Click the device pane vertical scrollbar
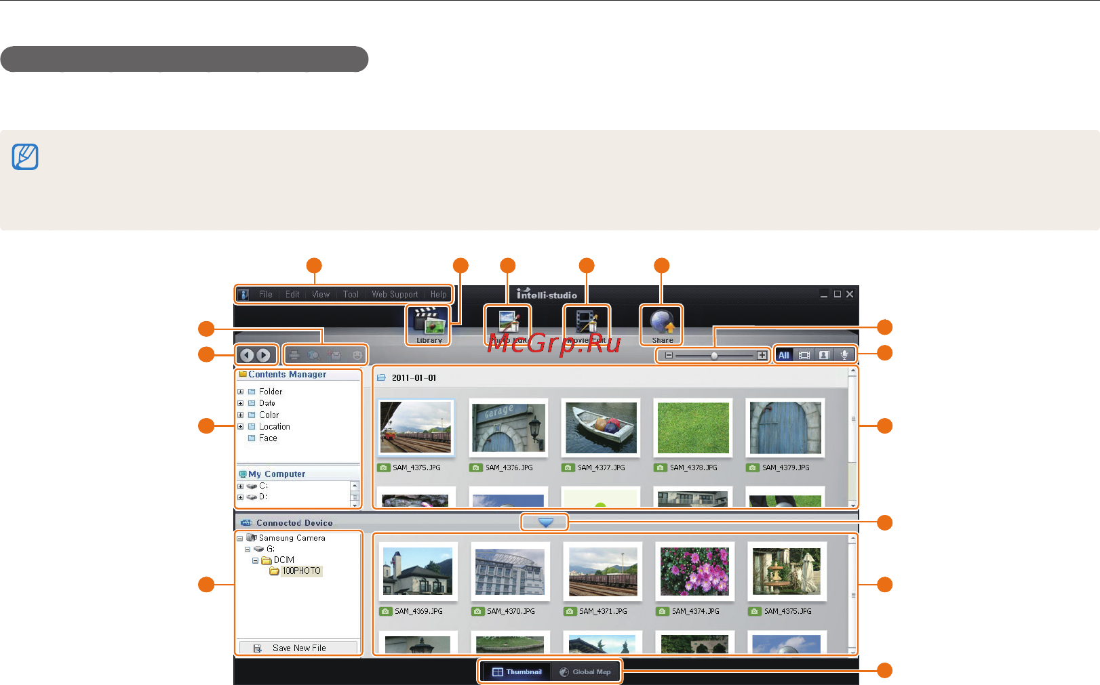This screenshot has width=1100, height=685. [853, 594]
